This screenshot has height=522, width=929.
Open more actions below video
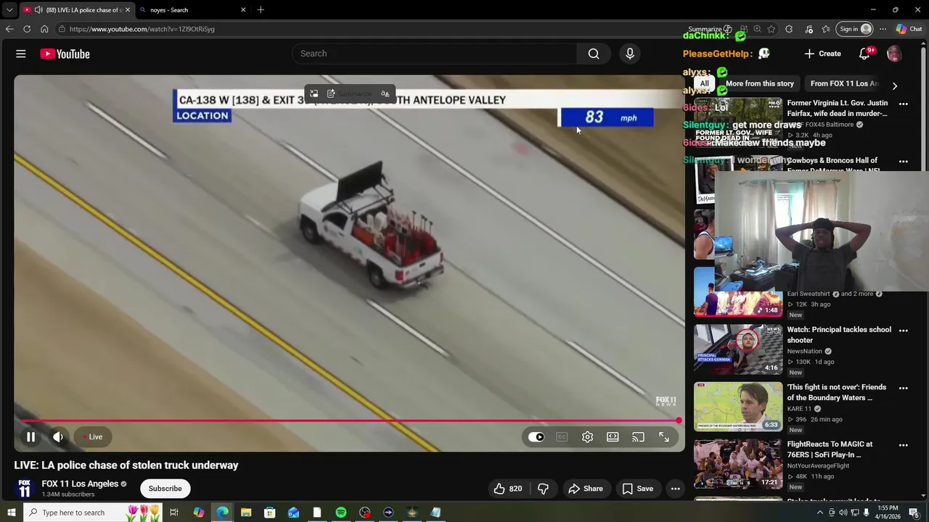click(x=675, y=489)
